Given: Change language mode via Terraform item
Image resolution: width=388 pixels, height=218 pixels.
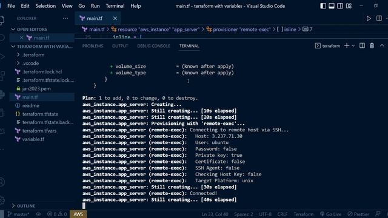Looking at the screenshot, I should click(303, 214).
